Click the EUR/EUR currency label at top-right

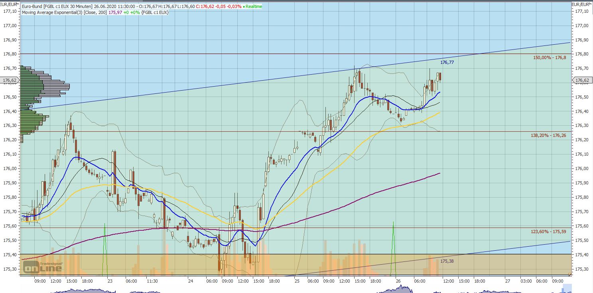coord(582,4)
